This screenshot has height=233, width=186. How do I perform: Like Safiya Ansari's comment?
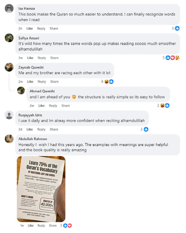pyautogui.click(x=30, y=58)
